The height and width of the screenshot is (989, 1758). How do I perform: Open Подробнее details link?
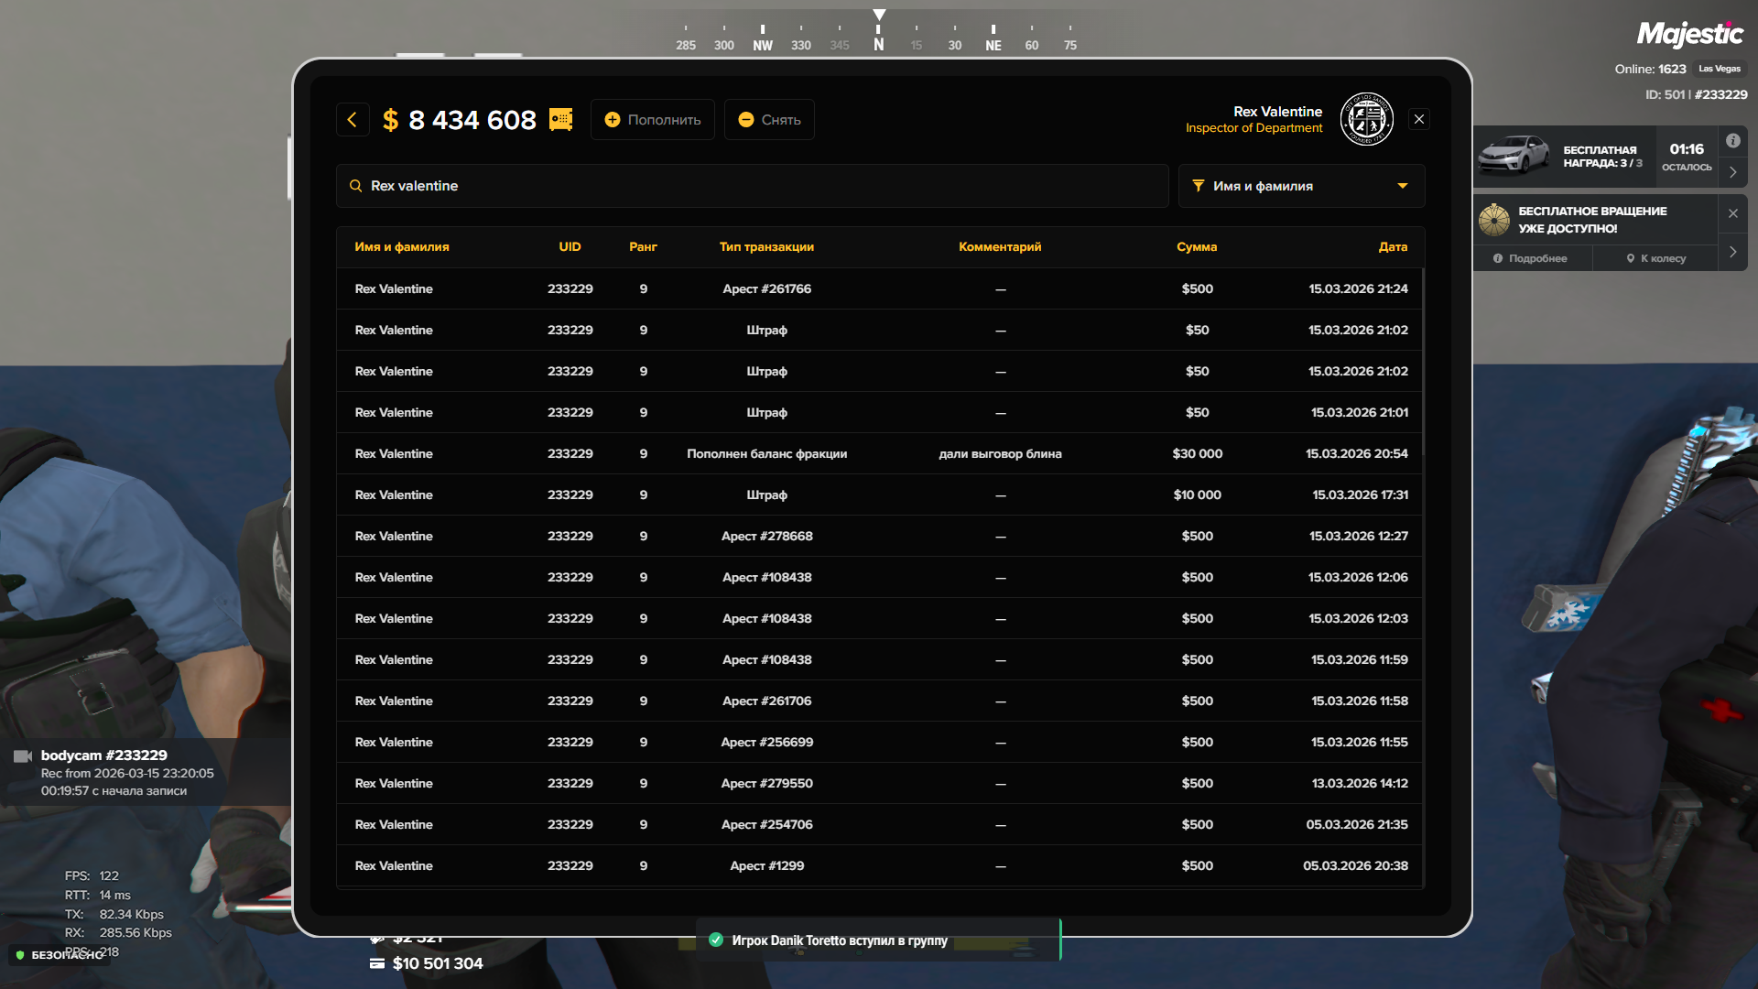[x=1531, y=258]
